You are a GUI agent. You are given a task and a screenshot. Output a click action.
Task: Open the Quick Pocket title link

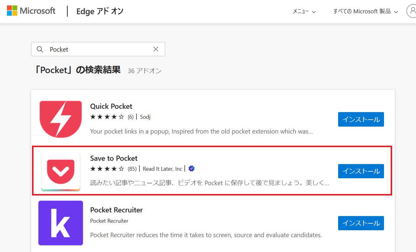tap(111, 106)
